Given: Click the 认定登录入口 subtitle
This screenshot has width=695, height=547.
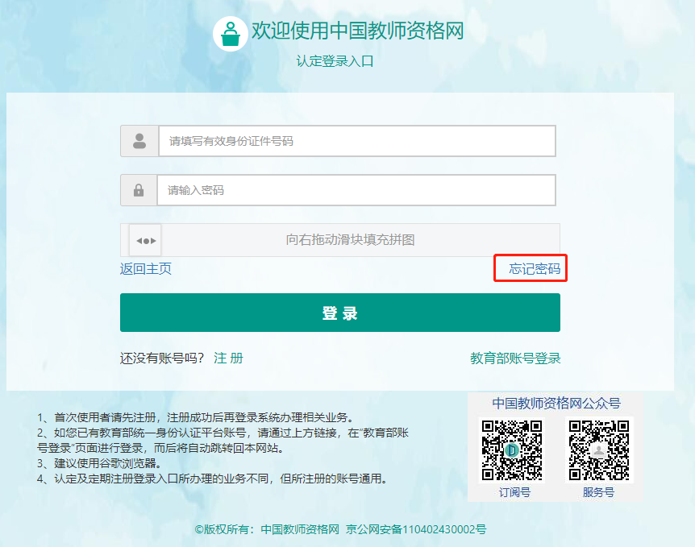Looking at the screenshot, I should [x=335, y=61].
